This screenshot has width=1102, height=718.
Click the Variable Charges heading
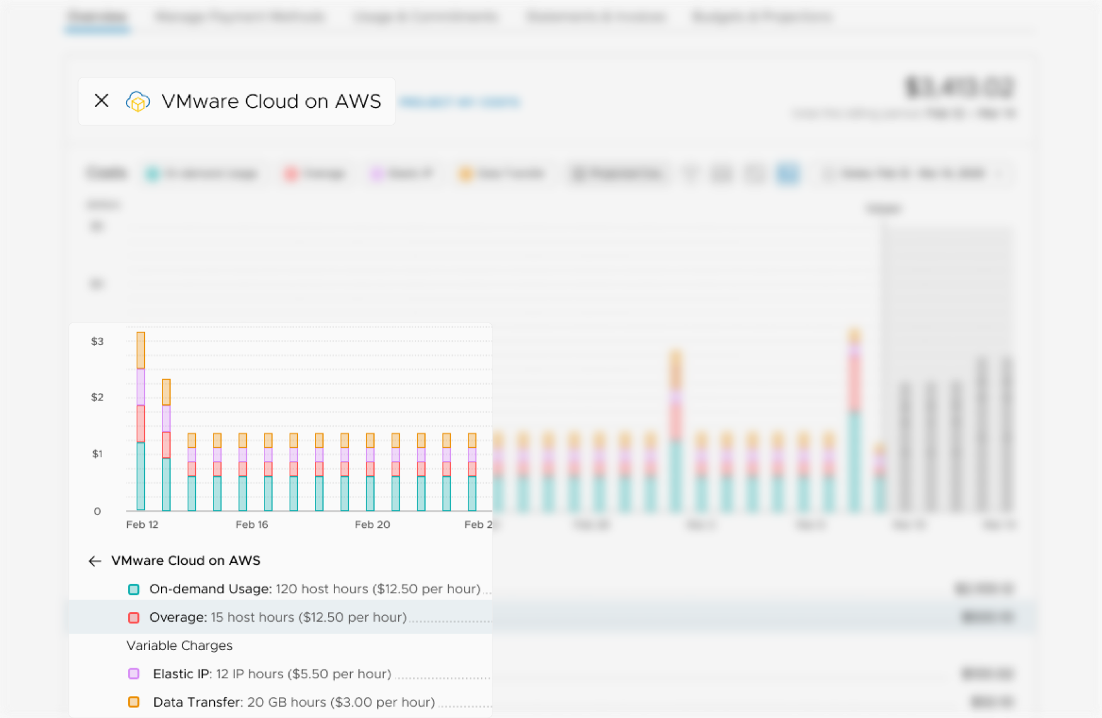(179, 646)
